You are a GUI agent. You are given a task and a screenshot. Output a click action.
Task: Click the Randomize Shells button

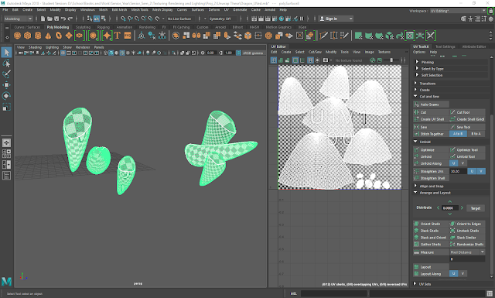467,245
